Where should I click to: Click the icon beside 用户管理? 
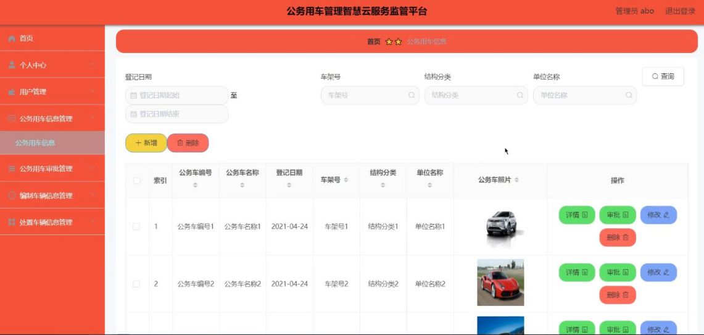tap(12, 92)
